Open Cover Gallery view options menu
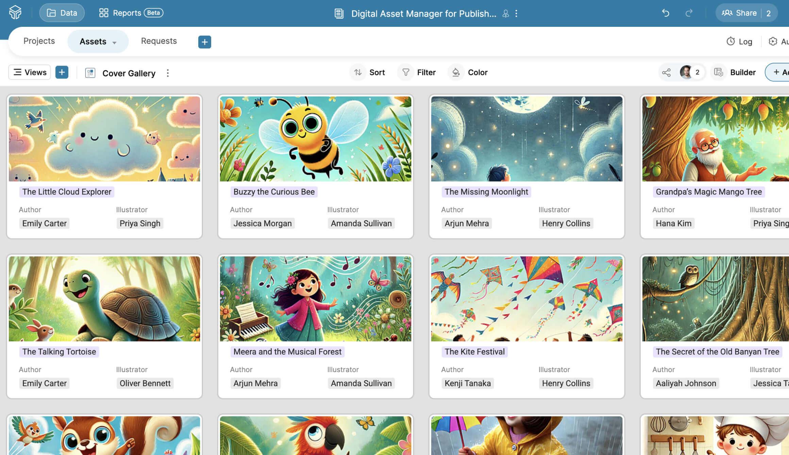The image size is (789, 455). (168, 73)
